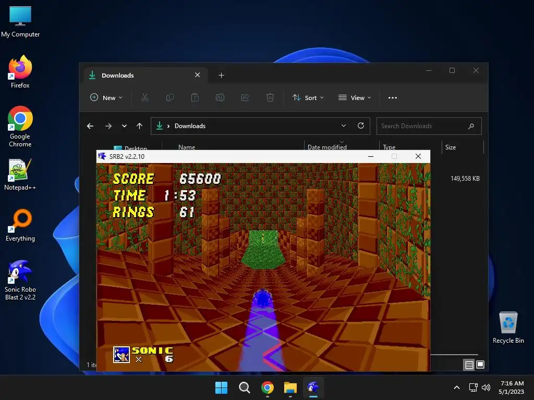534x400 pixels.
Task: Open the View dropdown
Action: [x=355, y=97]
